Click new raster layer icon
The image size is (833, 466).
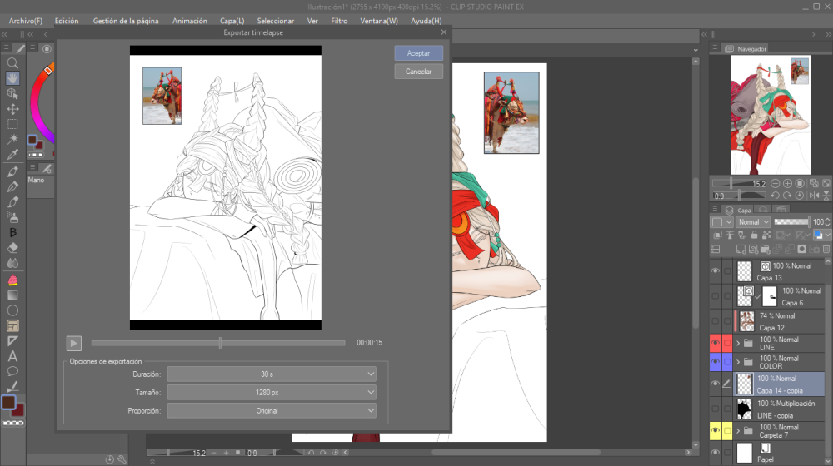(x=741, y=249)
